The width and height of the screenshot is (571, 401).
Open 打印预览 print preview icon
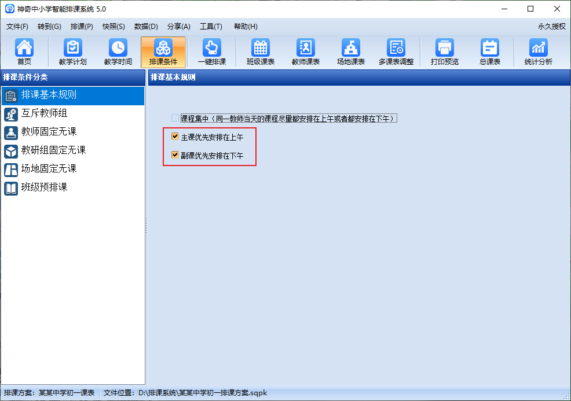click(x=445, y=52)
